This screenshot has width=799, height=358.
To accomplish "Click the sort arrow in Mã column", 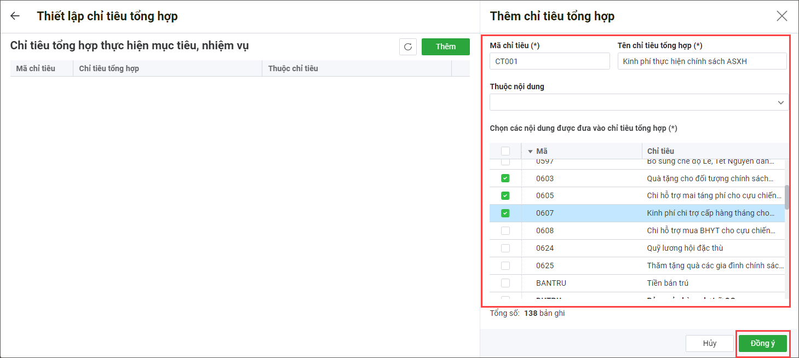I will coord(530,152).
